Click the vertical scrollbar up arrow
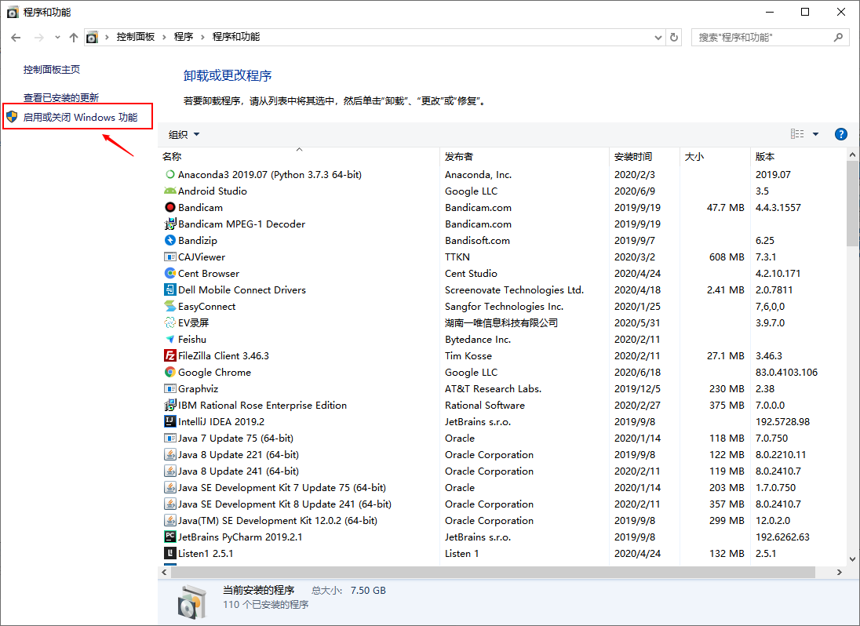860x626 pixels. [852, 155]
